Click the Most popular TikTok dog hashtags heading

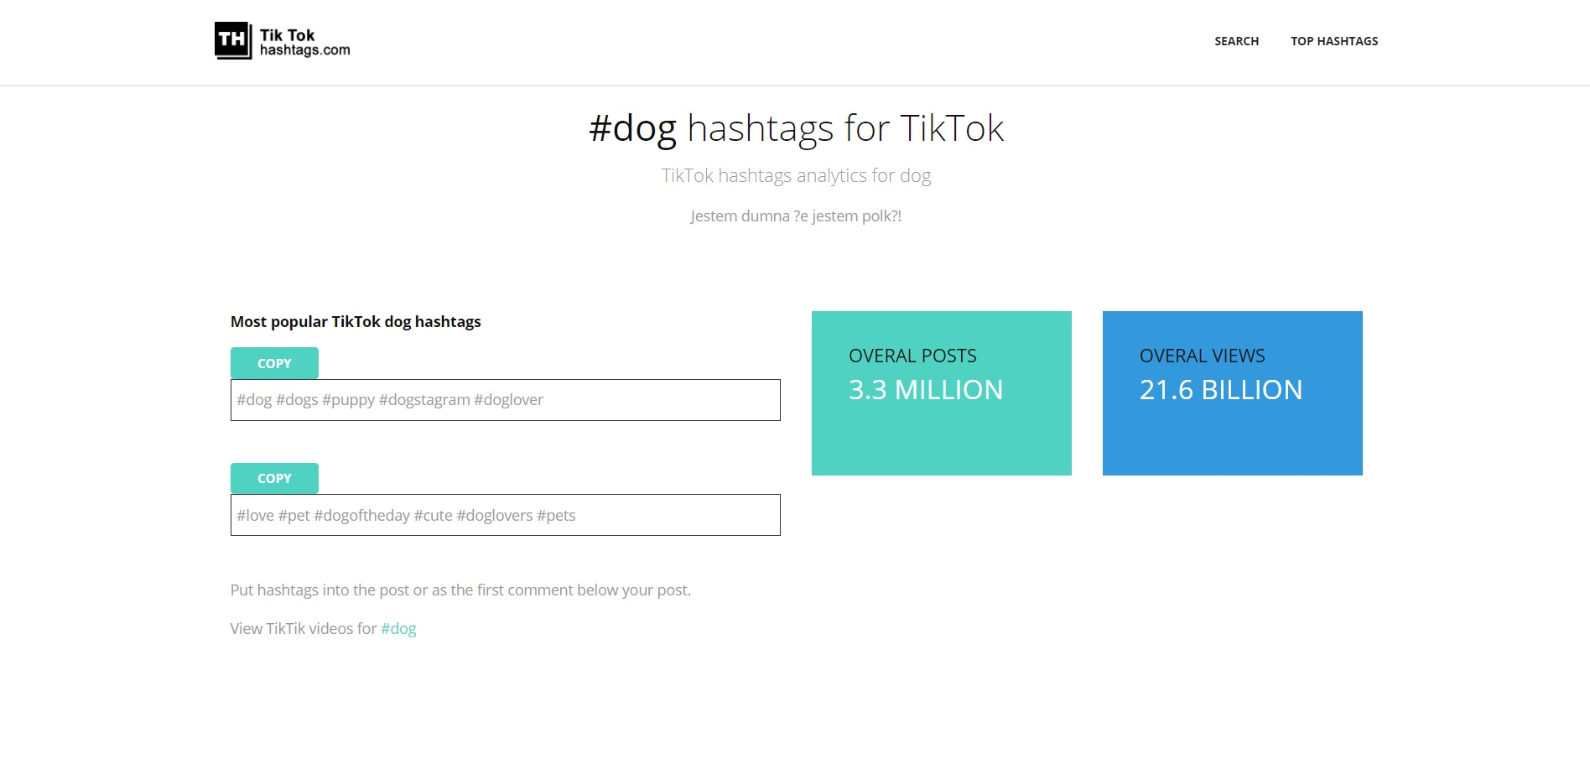(356, 322)
